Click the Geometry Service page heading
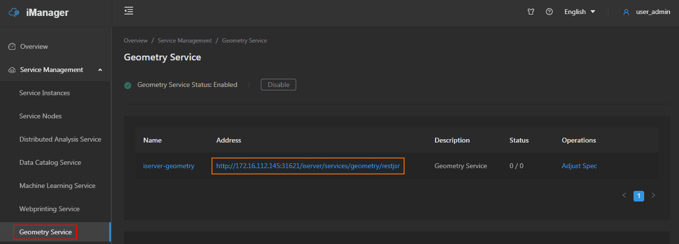The width and height of the screenshot is (679, 244). pyautogui.click(x=162, y=57)
